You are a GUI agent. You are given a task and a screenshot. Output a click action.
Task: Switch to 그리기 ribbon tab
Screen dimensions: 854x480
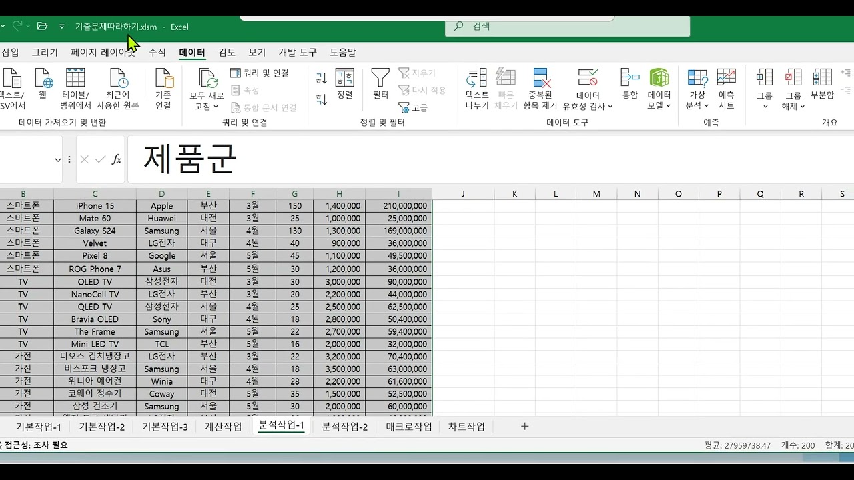(45, 52)
